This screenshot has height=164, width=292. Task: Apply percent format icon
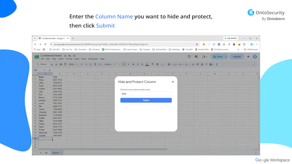[x=86, y=65]
